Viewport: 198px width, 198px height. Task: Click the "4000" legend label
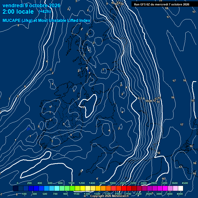click(x=180, y=194)
